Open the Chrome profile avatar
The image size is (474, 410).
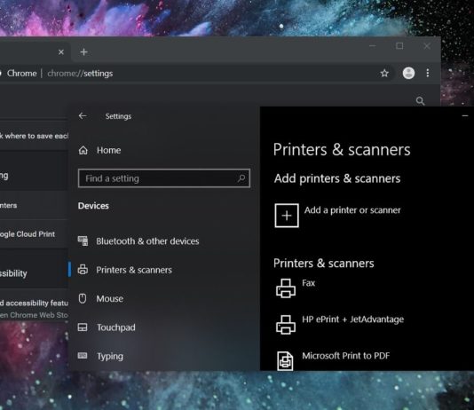[408, 73]
